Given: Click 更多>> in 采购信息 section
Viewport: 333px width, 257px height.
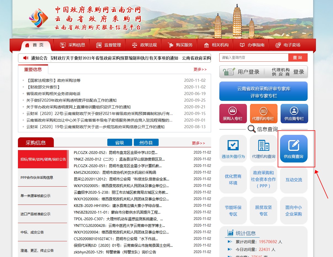Looking at the screenshot, I should coord(199,143).
